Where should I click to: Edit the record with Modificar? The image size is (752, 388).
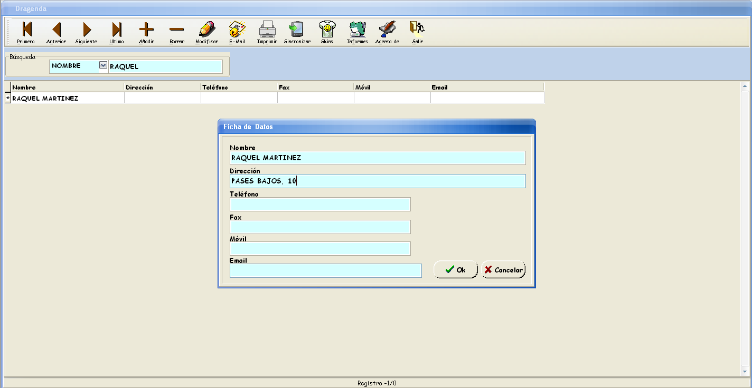207,33
